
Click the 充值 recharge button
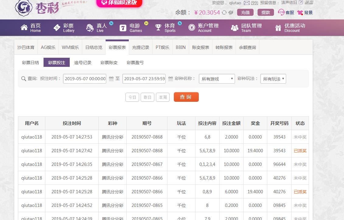pyautogui.click(x=245, y=12)
